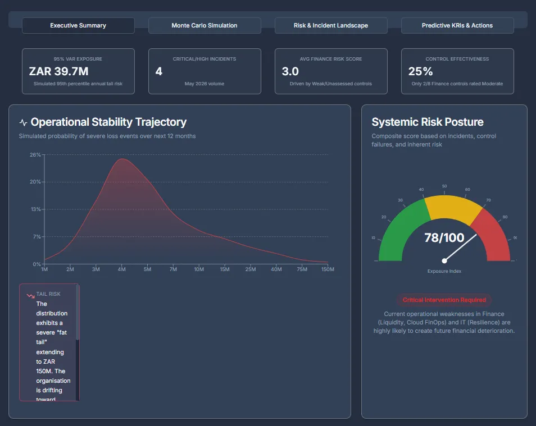This screenshot has width=536, height=426.
Task: Click the 50 tick label on the gauge
Action: (x=444, y=186)
